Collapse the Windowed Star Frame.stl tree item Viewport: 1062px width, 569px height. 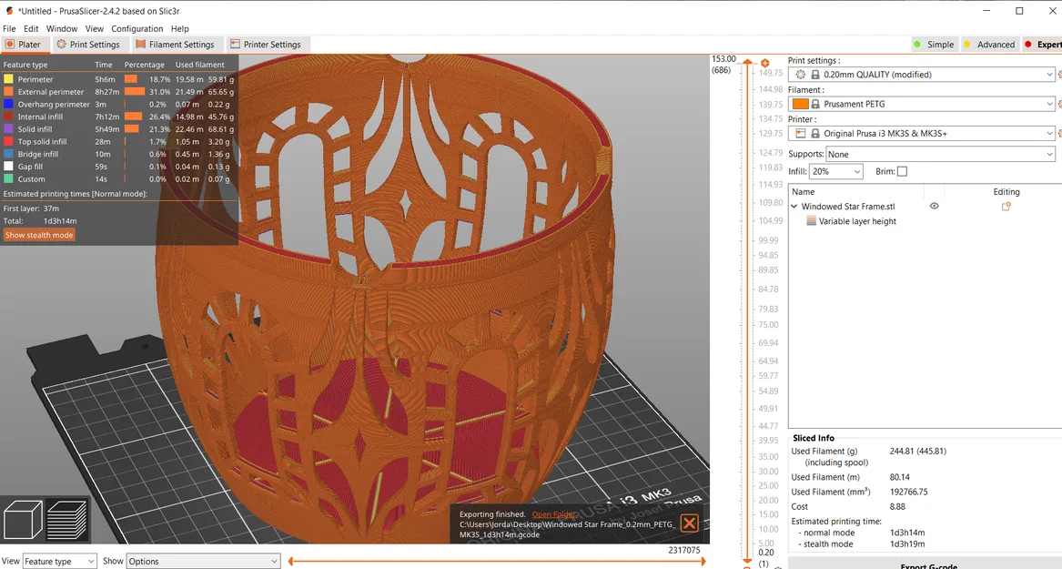click(x=794, y=207)
